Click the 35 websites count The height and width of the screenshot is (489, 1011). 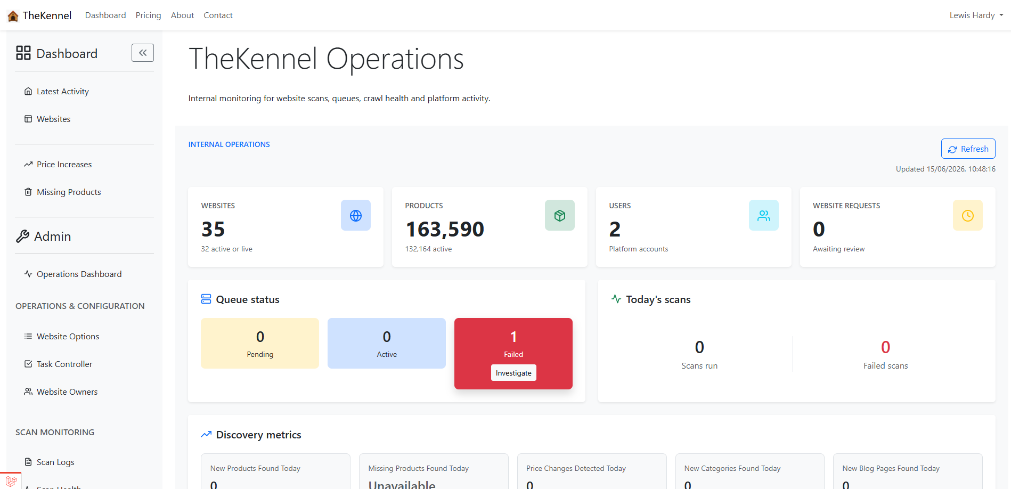[x=213, y=229]
